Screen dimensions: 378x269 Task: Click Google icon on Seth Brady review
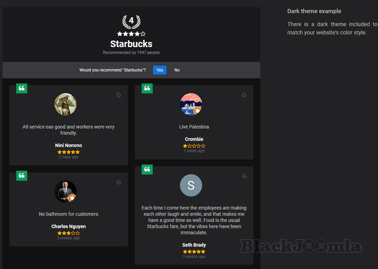(x=244, y=176)
